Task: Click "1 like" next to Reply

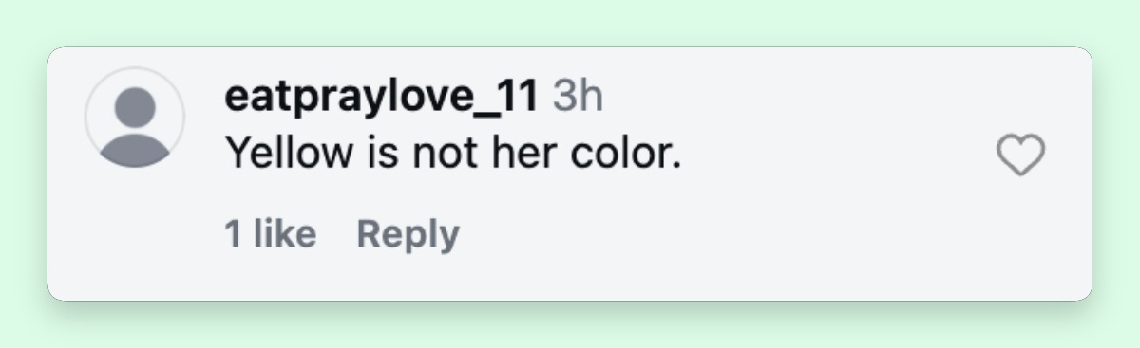Action: pyautogui.click(x=271, y=233)
